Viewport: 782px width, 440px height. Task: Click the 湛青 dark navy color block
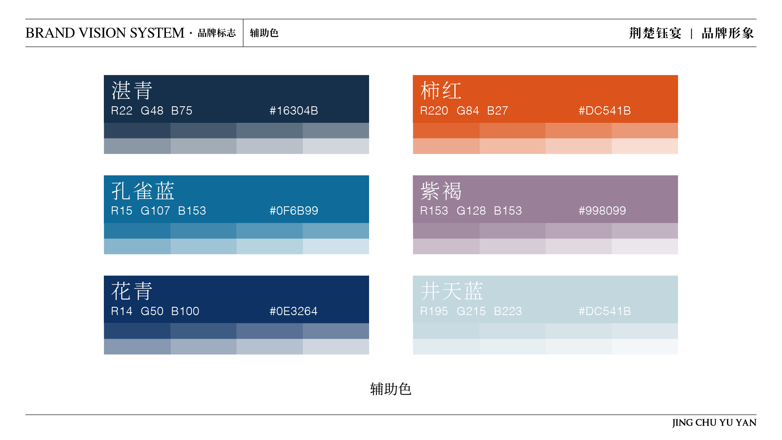click(x=236, y=99)
